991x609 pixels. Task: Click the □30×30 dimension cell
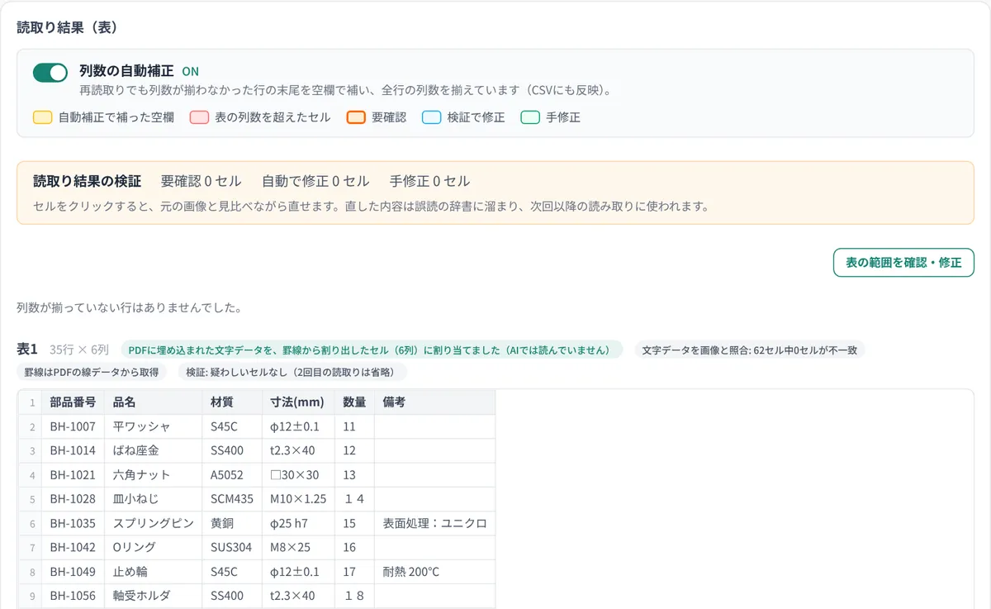(x=297, y=475)
